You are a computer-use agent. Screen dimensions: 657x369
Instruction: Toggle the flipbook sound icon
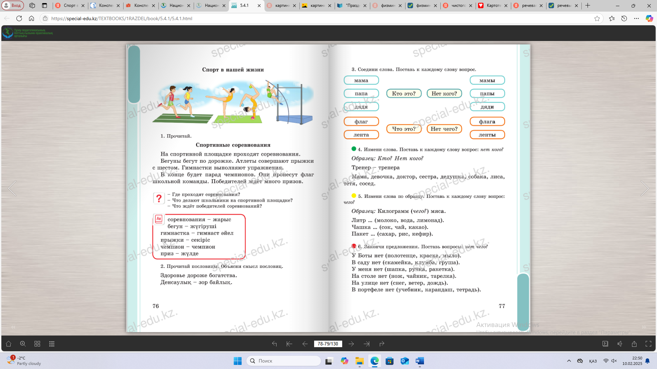coord(620,344)
